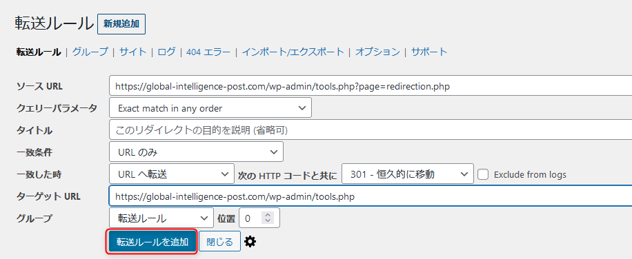
Task: Click 転送ルールを追加 button
Action: 152,242
